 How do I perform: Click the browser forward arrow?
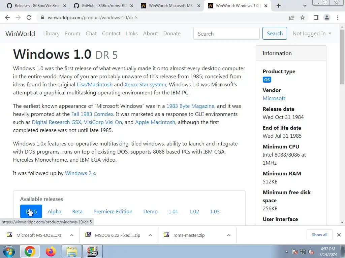18,17
